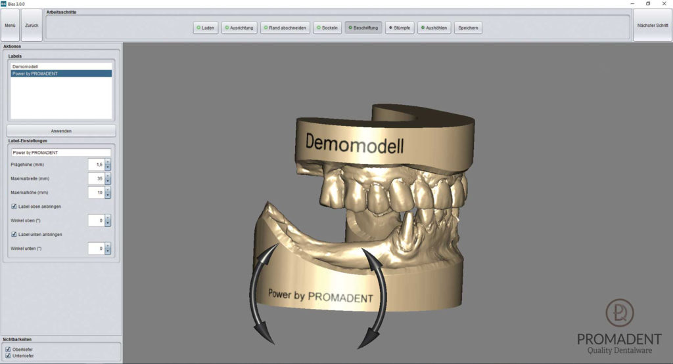Screen dimensions: 673x364
Task: Open the Sockeln workflow step
Action: (x=327, y=28)
